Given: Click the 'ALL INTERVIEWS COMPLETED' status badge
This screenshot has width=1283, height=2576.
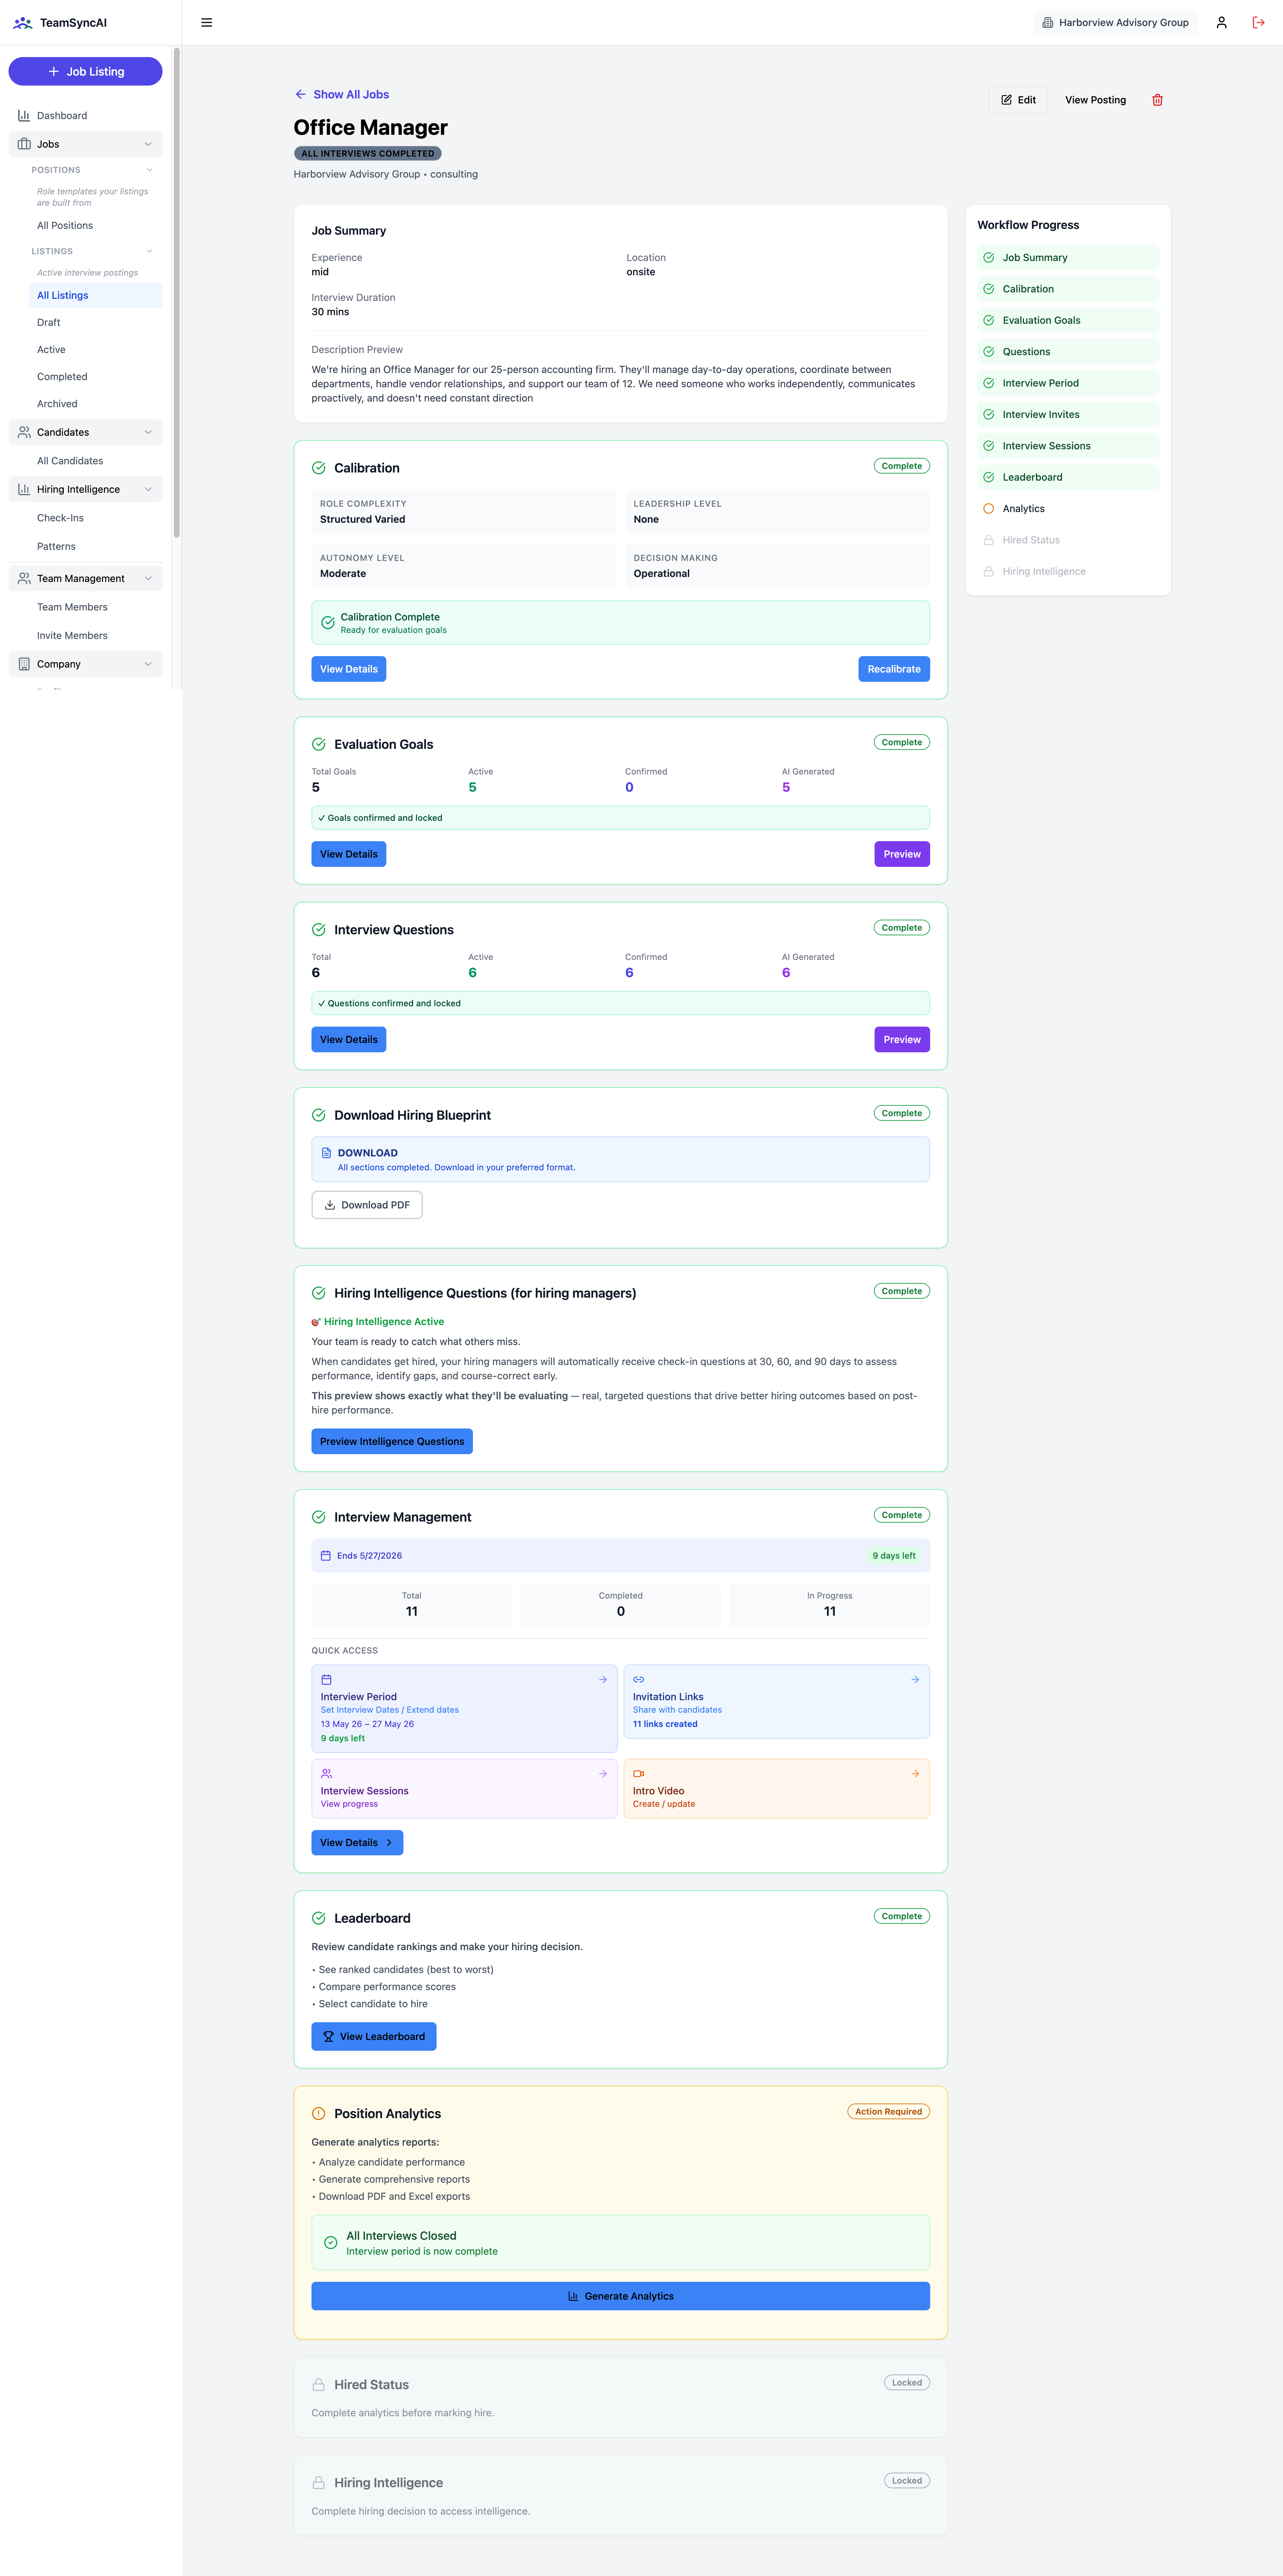Looking at the screenshot, I should [368, 154].
